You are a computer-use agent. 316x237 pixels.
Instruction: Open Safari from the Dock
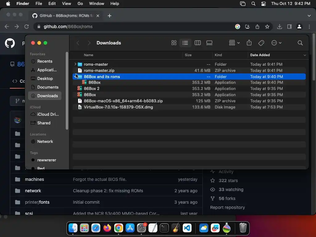pos(96,228)
